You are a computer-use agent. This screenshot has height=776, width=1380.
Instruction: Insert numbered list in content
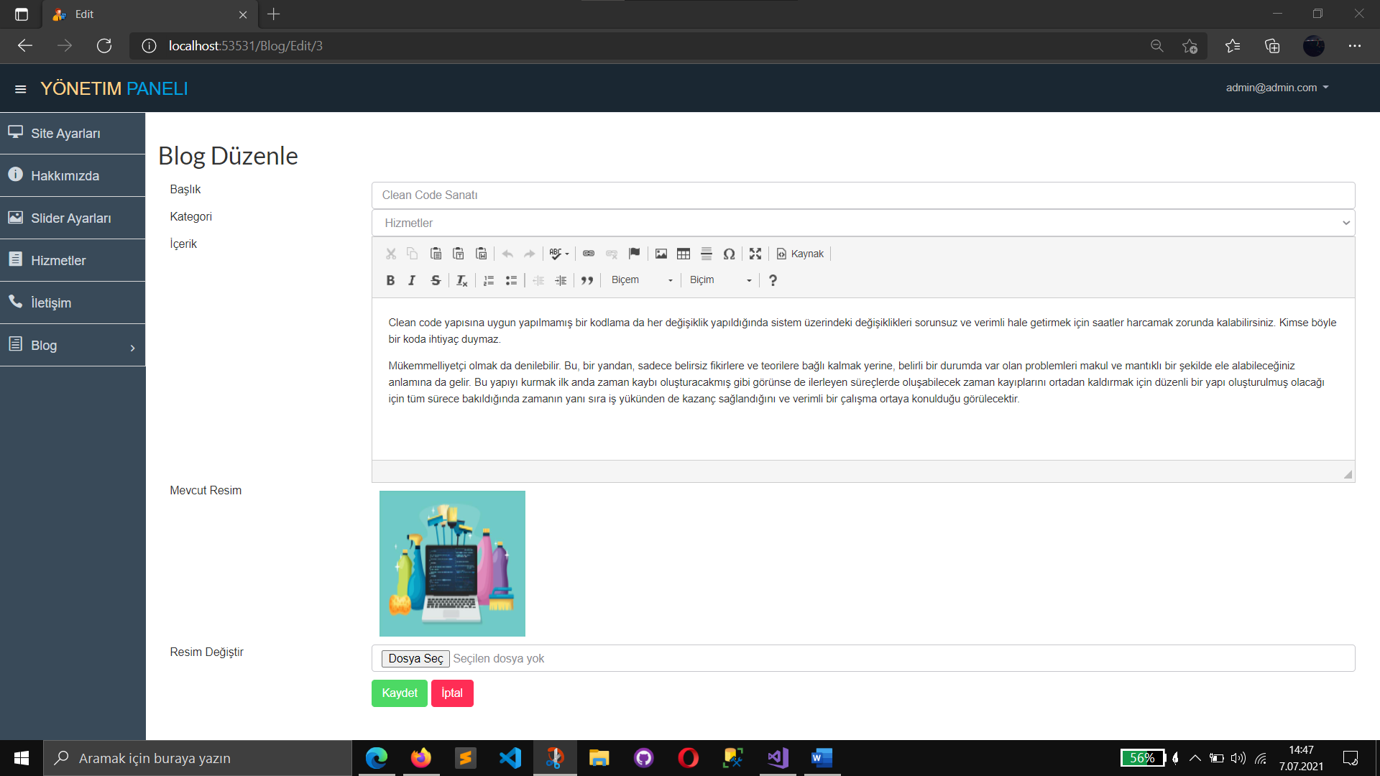tap(489, 280)
